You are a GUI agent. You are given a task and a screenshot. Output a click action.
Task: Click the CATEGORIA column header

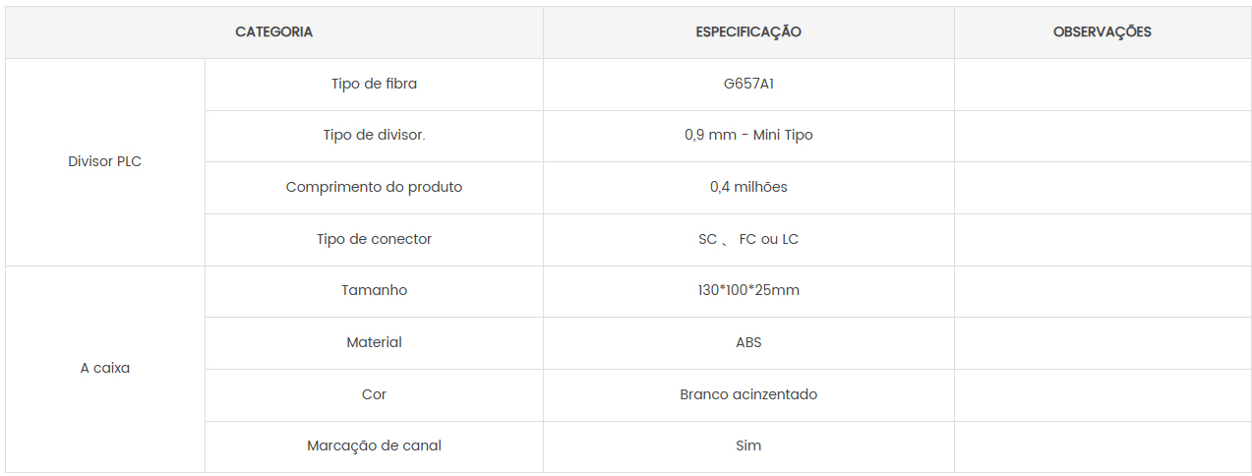274,32
